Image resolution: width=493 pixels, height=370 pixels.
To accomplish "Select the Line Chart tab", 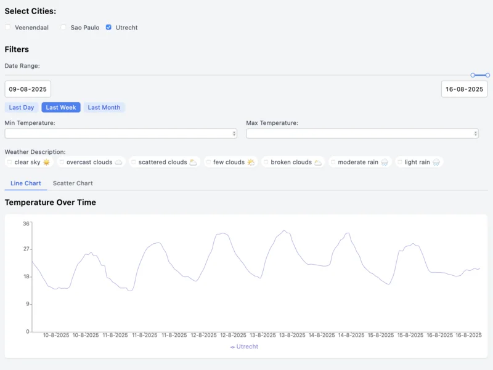I will (x=26, y=183).
